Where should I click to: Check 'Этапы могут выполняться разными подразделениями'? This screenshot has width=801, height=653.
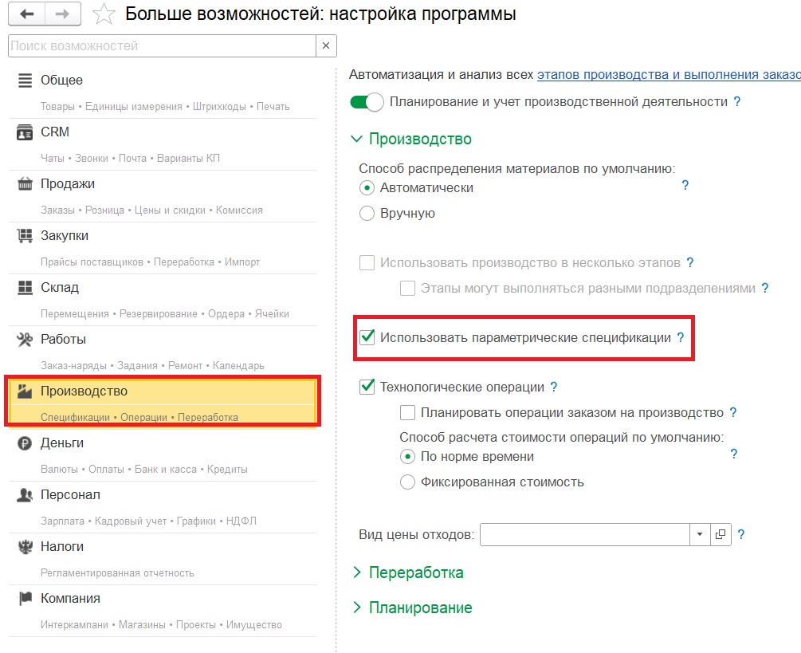[x=407, y=289]
